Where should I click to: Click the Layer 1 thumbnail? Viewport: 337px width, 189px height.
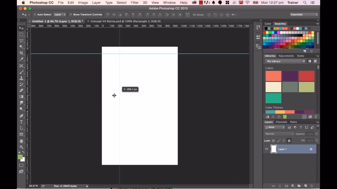coord(273,149)
